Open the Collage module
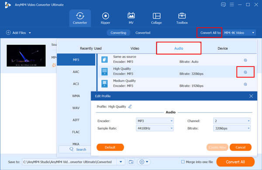This screenshot has height=170, width=262. click(x=156, y=18)
